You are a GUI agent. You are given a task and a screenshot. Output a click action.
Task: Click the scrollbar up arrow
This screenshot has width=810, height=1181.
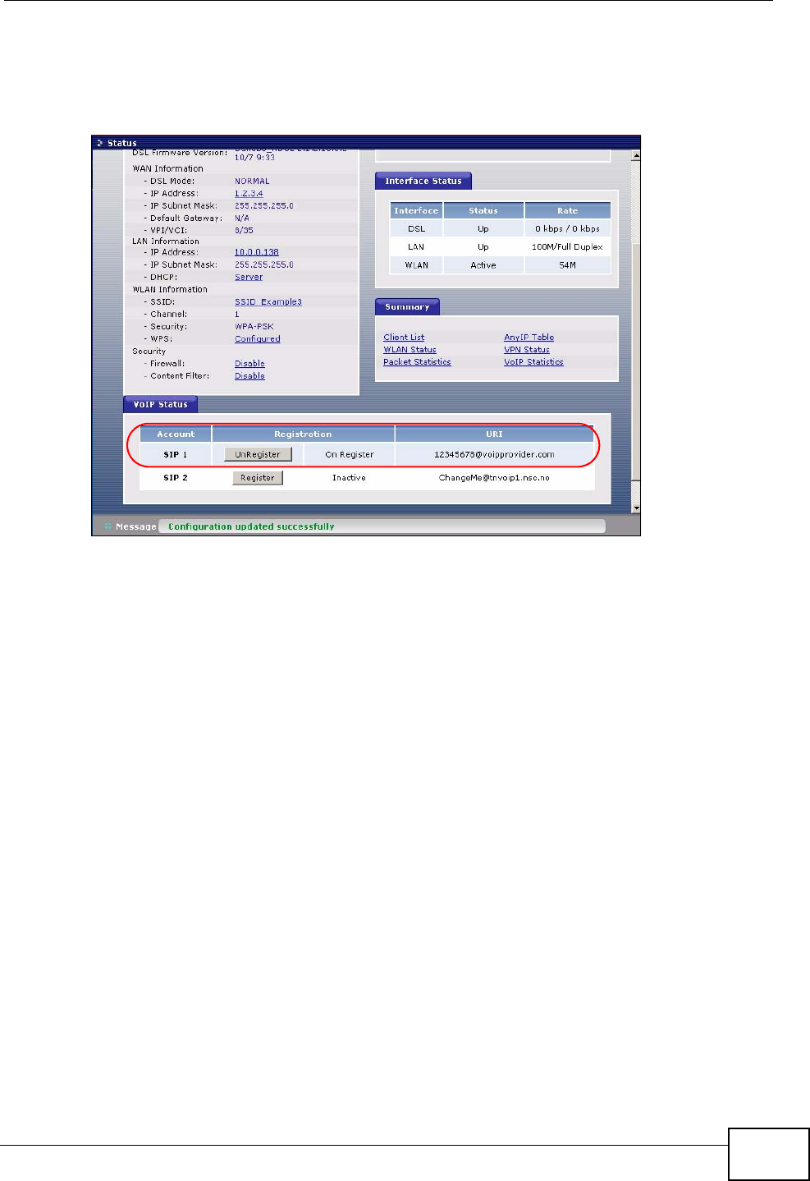click(635, 155)
